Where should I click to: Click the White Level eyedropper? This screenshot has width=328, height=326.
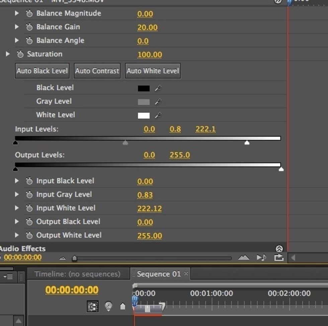[x=157, y=115]
